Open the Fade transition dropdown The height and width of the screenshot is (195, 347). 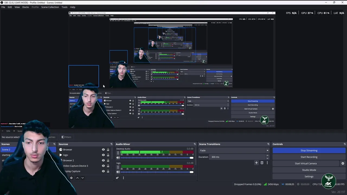(234, 150)
